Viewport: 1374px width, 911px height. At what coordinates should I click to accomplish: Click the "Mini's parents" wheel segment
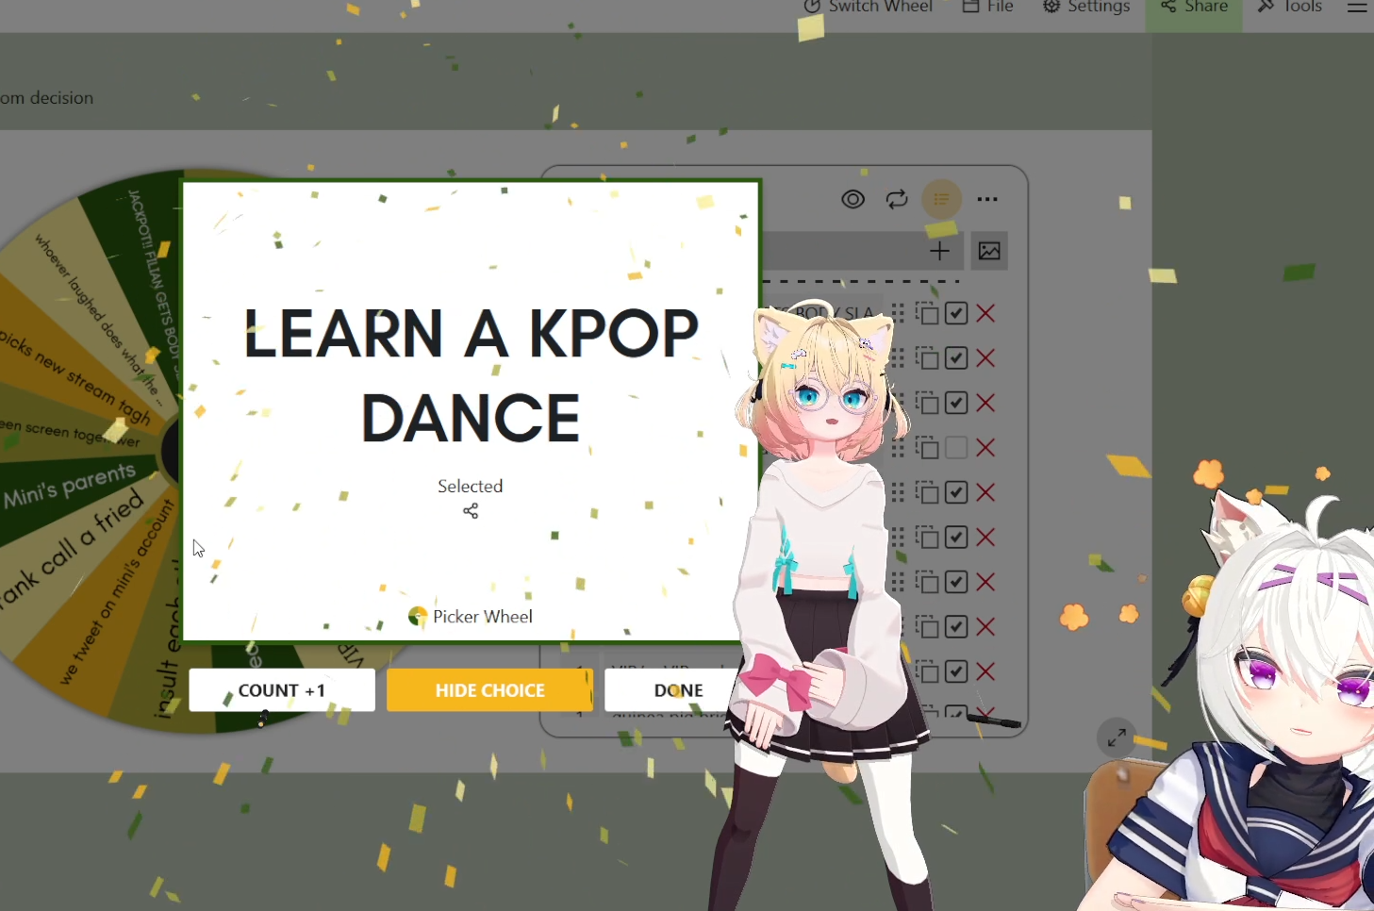(70, 485)
